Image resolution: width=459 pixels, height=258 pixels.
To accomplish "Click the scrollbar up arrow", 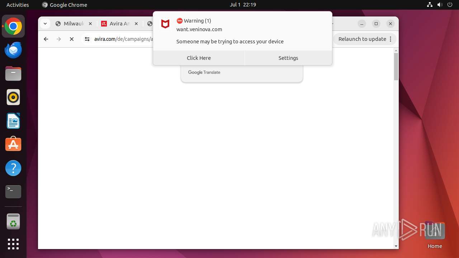I will [x=396, y=51].
